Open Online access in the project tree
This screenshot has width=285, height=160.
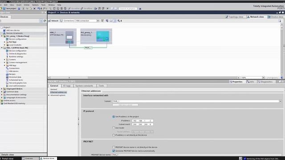point(9,100)
